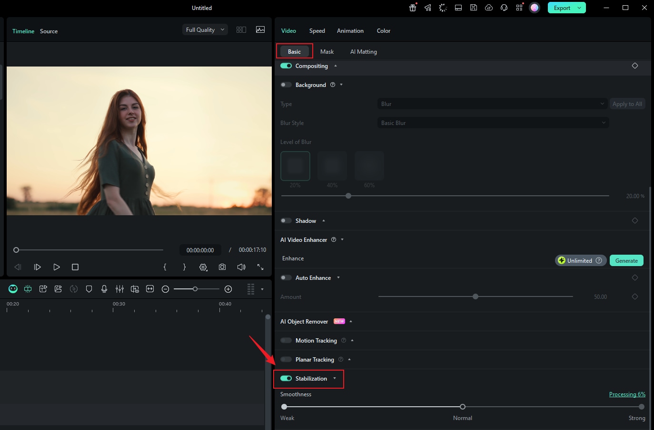Click the marker shield icon
654x430 pixels.
click(x=89, y=289)
